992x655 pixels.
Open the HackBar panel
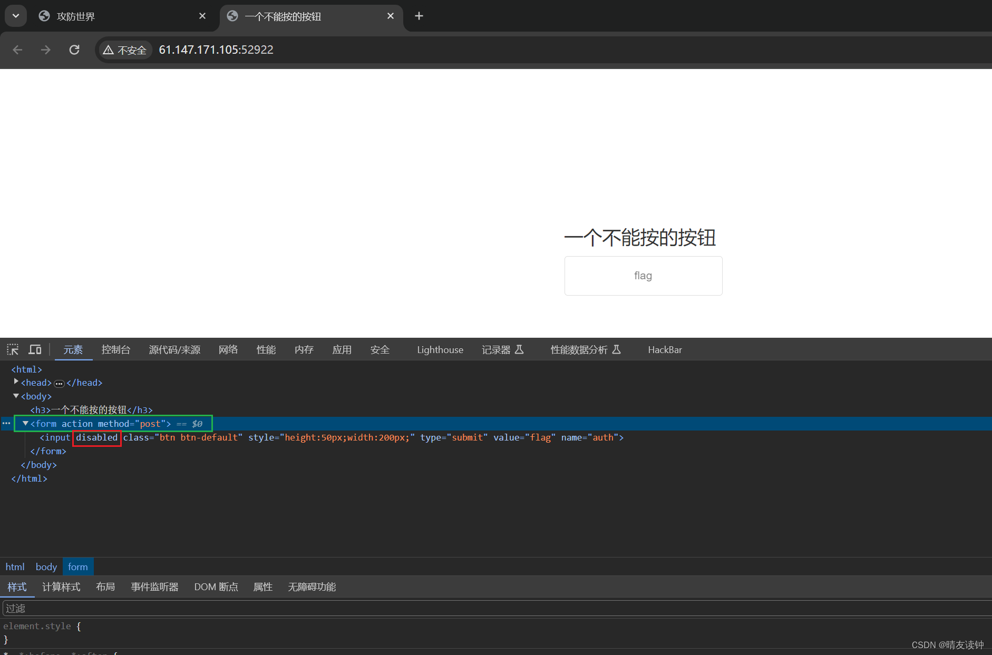tap(665, 349)
